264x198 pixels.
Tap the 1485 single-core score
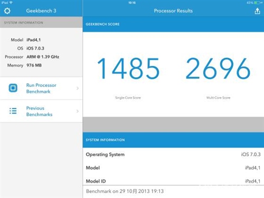128,69
